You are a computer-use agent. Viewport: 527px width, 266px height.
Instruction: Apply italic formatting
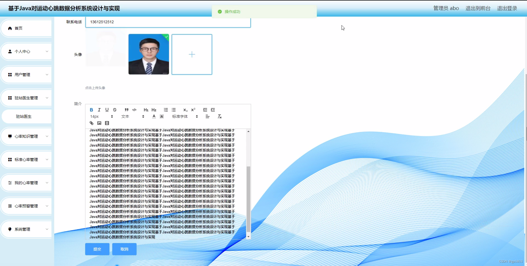pos(99,110)
